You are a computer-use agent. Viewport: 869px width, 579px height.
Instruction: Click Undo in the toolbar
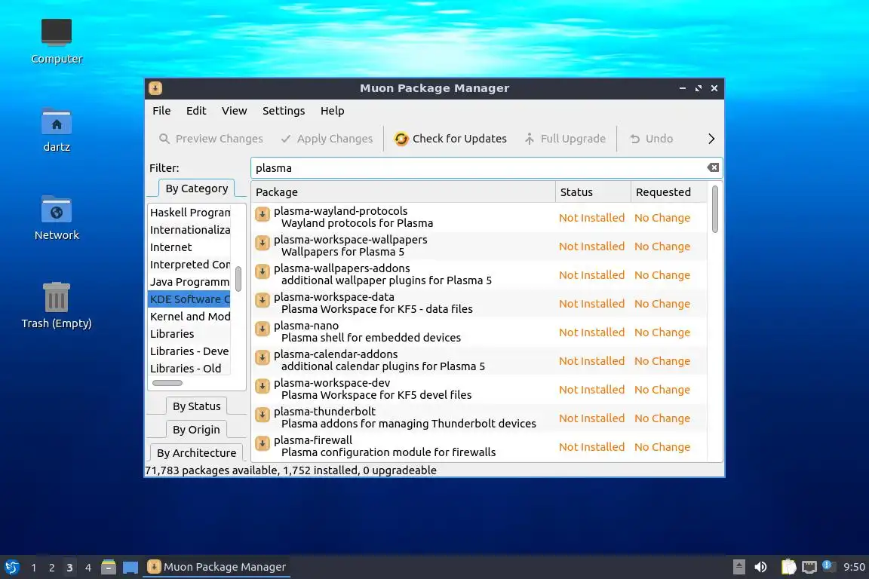coord(651,139)
